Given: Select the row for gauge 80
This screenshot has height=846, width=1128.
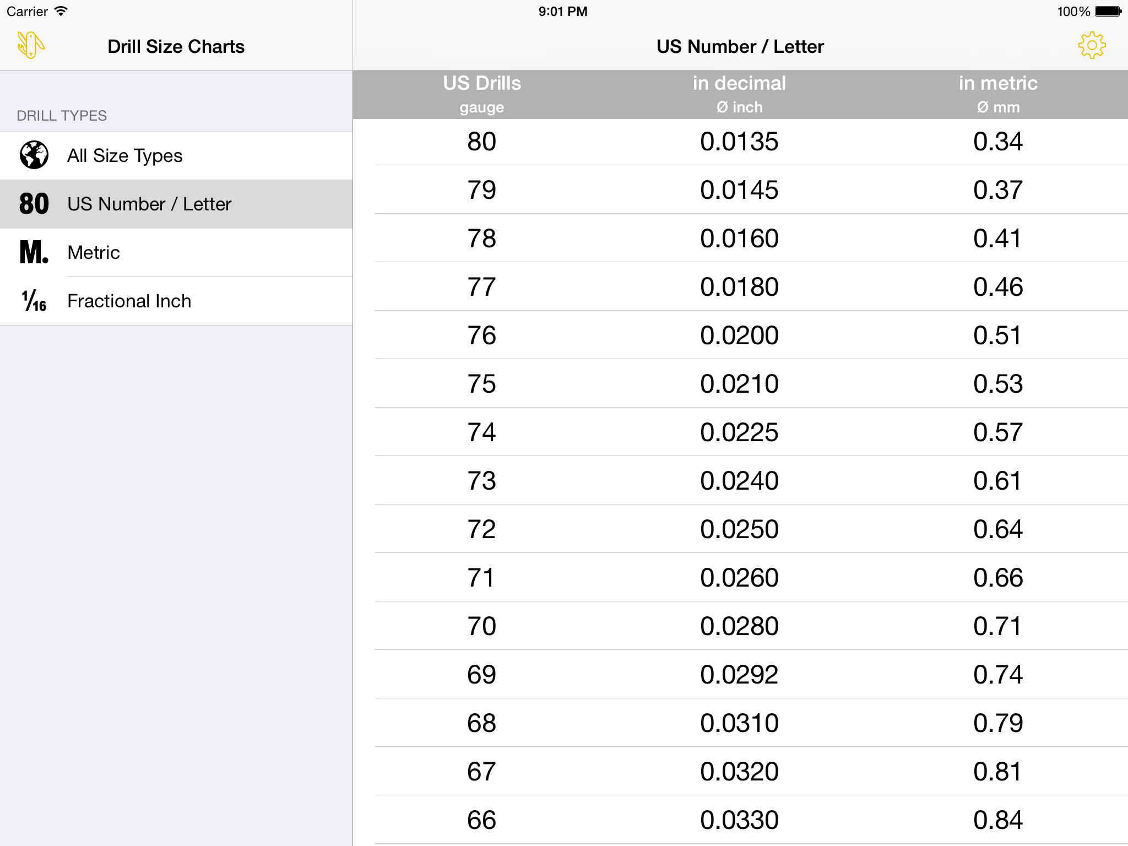Looking at the screenshot, I should (x=740, y=142).
